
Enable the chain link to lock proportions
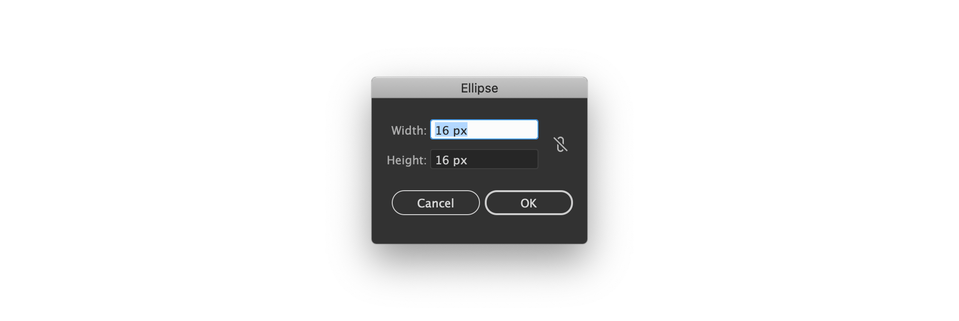[x=560, y=144]
